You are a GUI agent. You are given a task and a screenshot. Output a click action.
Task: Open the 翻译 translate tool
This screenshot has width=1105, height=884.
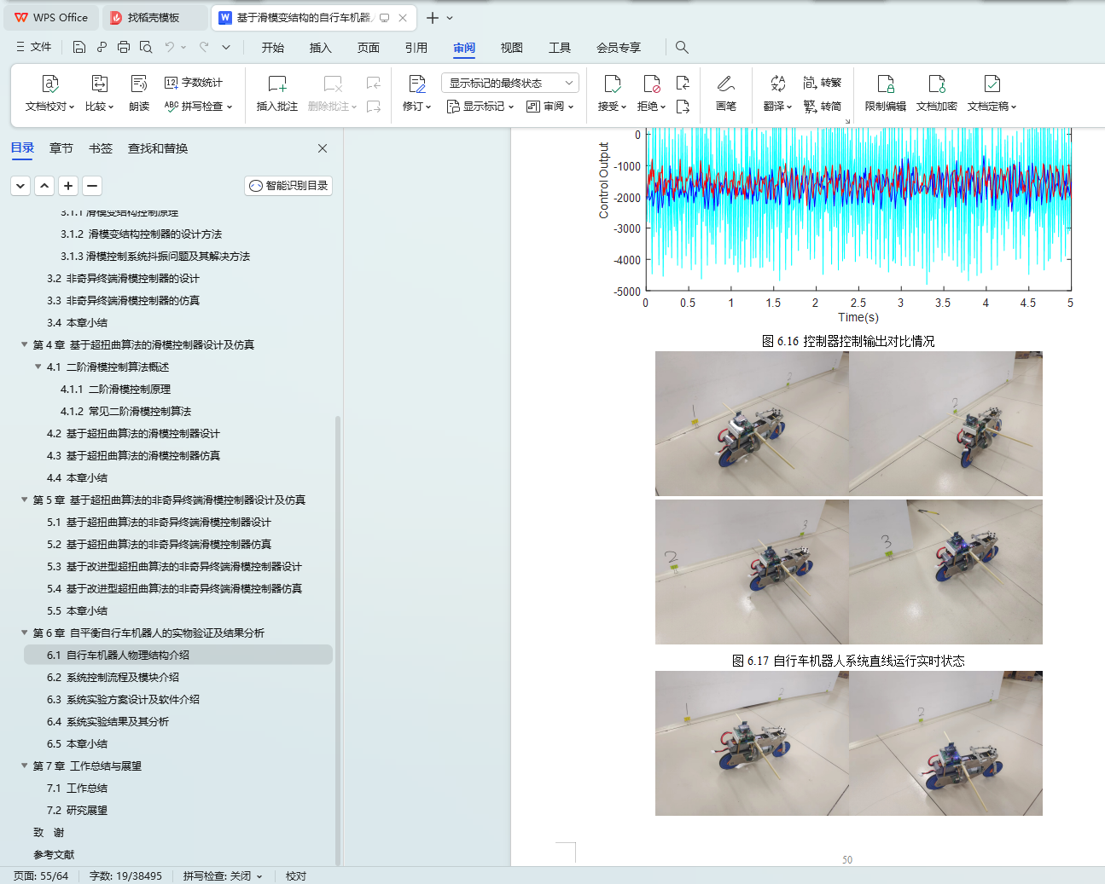click(777, 93)
